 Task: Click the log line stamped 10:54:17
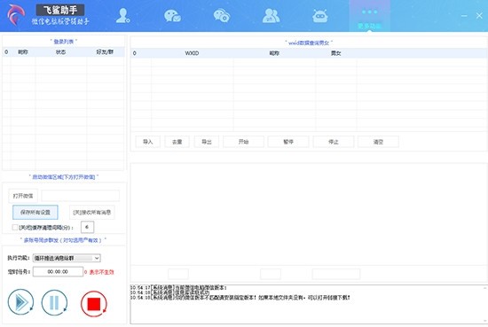(178, 288)
